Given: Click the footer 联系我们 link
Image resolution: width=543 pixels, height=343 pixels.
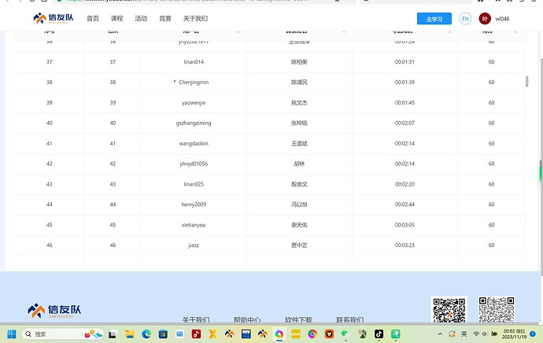Looking at the screenshot, I should [x=349, y=320].
